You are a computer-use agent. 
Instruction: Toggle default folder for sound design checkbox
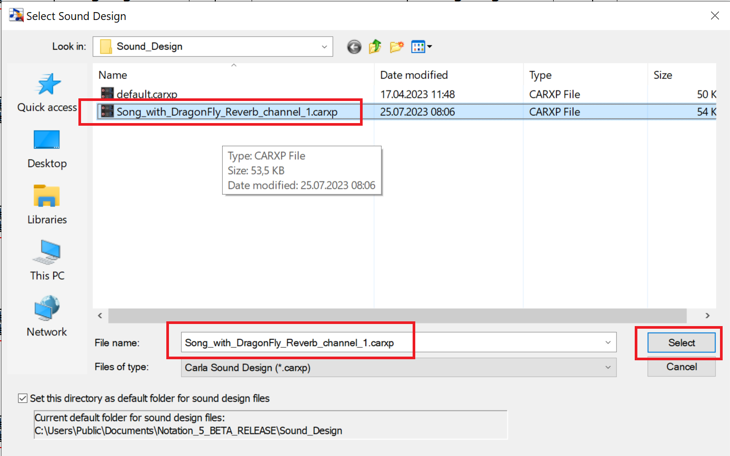point(23,399)
